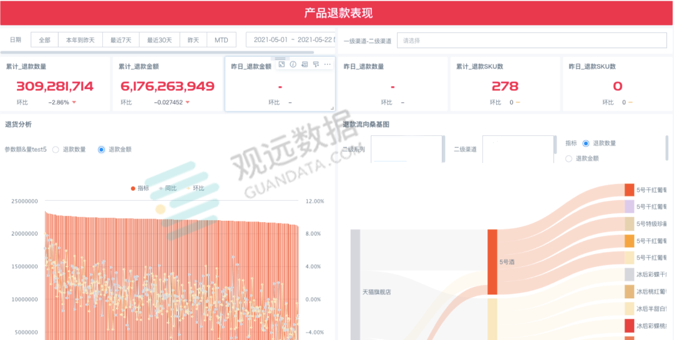Select the 最近30天 date tab

tap(160, 40)
